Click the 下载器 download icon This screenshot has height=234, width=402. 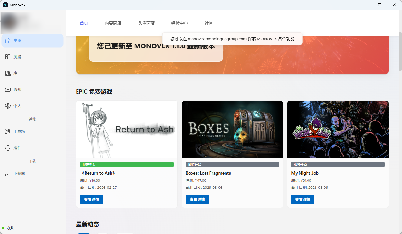click(8, 174)
